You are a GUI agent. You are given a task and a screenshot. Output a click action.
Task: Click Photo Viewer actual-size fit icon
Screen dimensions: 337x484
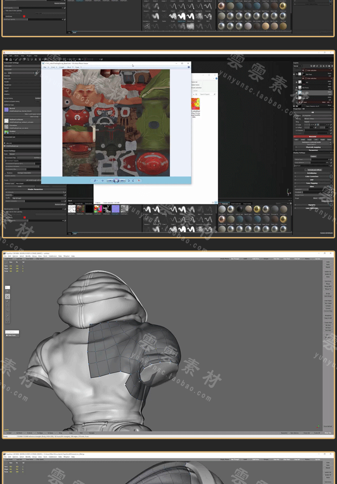click(102, 180)
